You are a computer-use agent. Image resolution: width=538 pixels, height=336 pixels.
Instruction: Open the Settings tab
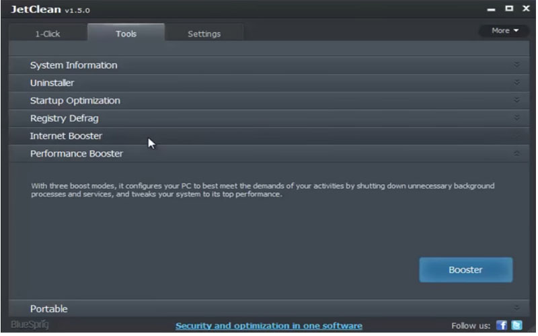pos(204,33)
